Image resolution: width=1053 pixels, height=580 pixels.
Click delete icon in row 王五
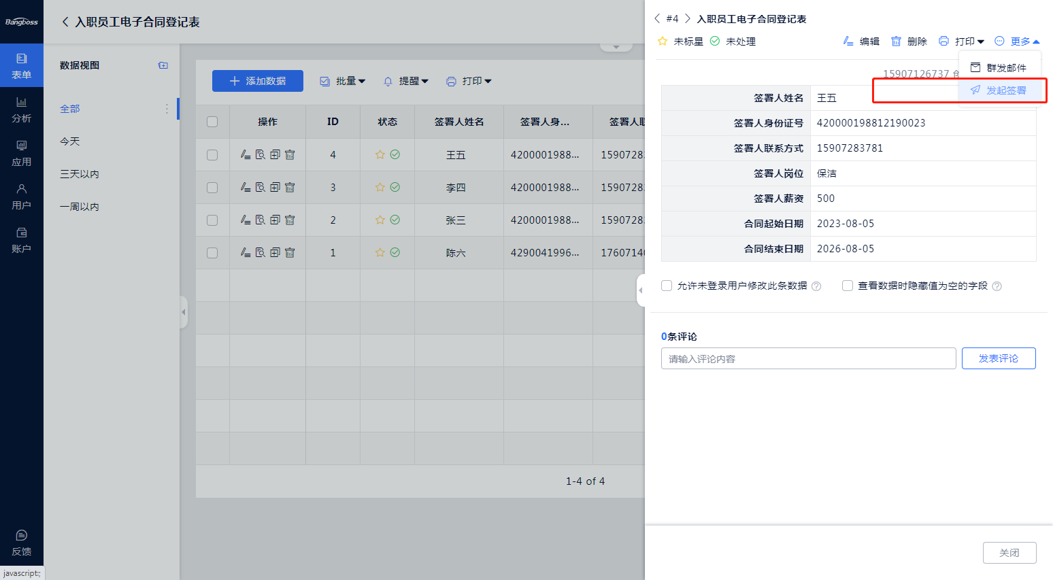[290, 155]
